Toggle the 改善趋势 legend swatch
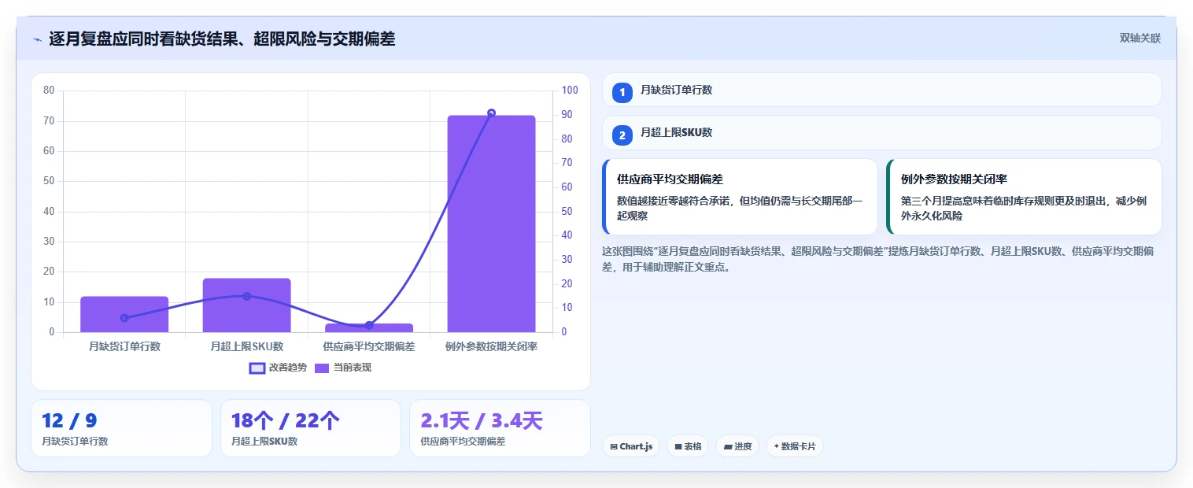 coord(257,368)
